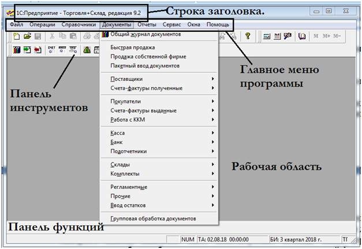Expand the Поставщики submenu arrow
The image size is (362, 249).
click(x=212, y=79)
